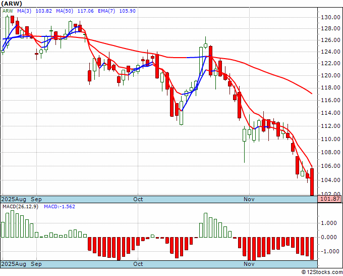Click the MA(50) legend label
The image size is (343, 276).
coord(65,11)
